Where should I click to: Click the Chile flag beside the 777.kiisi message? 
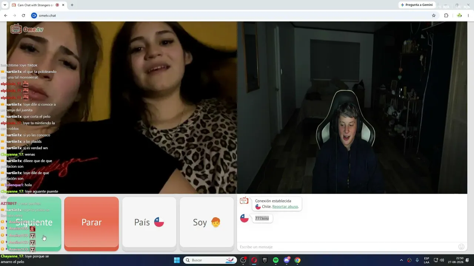pos(244,218)
